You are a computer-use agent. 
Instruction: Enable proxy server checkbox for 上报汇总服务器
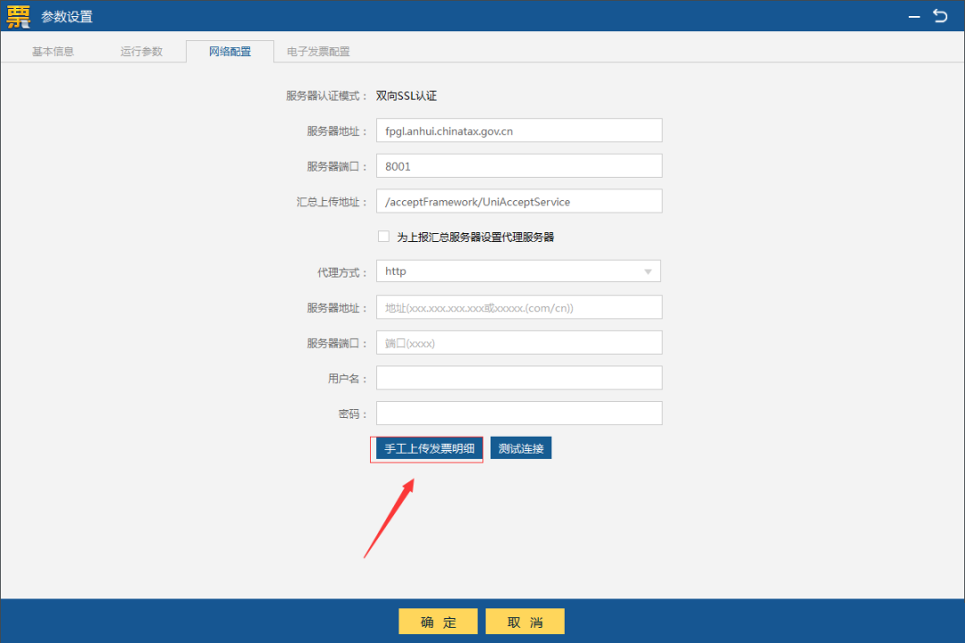click(x=384, y=237)
